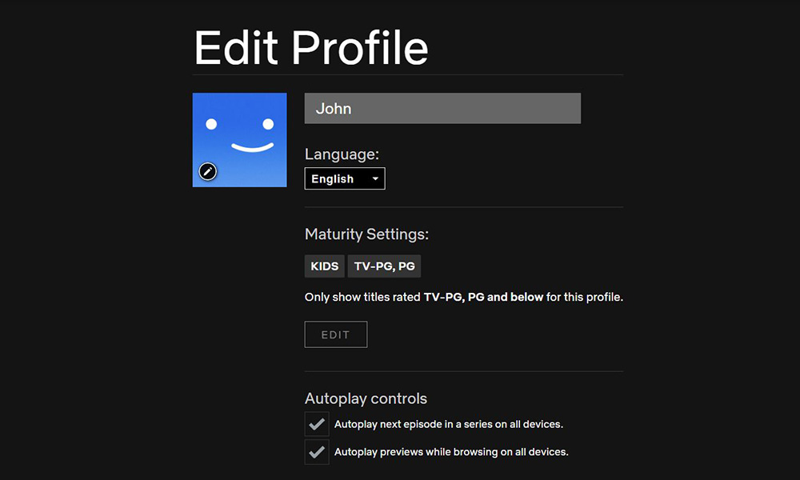Click the EDIT maturity settings button
The height and width of the screenshot is (480, 800).
(x=336, y=334)
